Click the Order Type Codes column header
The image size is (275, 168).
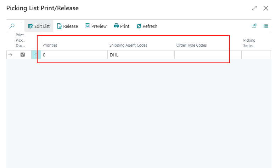tap(191, 45)
